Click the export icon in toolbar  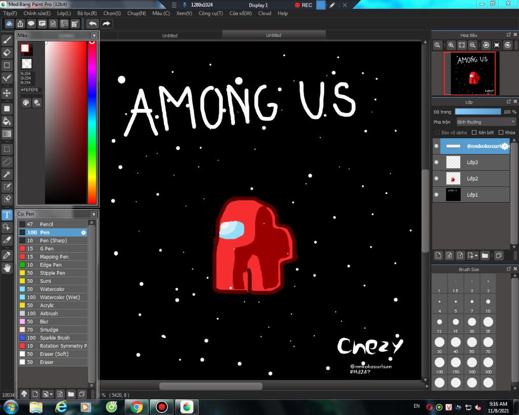(x=20, y=24)
